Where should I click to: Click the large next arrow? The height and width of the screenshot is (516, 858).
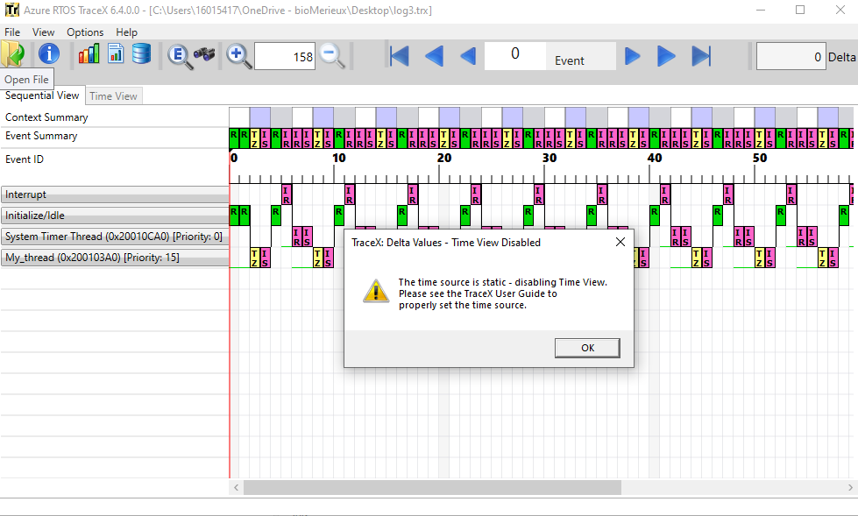tap(666, 56)
